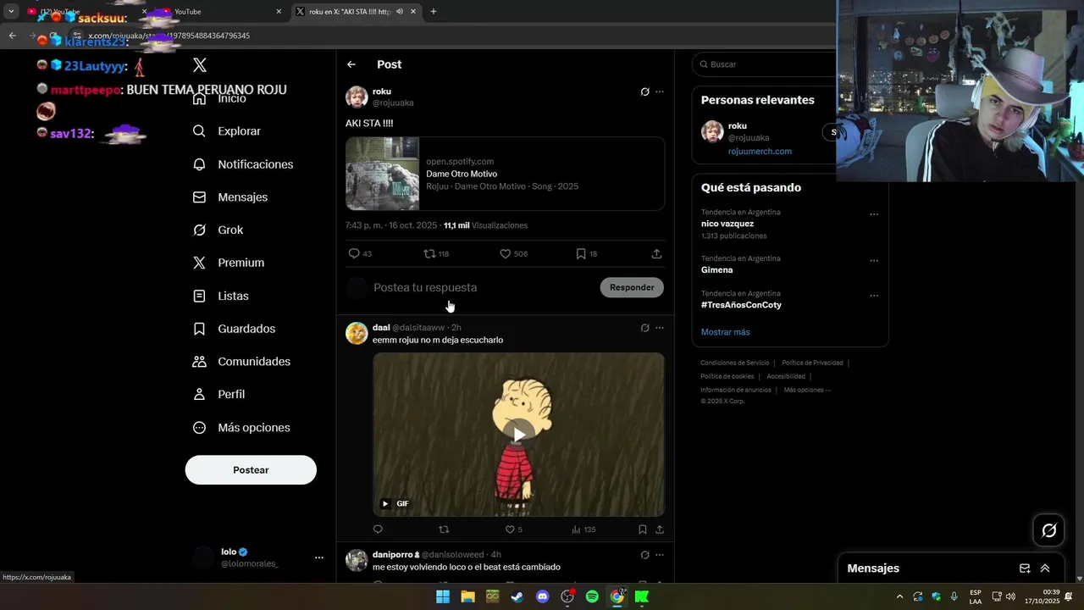This screenshot has height=610, width=1084.
Task: Open the #TresAñosConCoty trend
Action: 741,305
